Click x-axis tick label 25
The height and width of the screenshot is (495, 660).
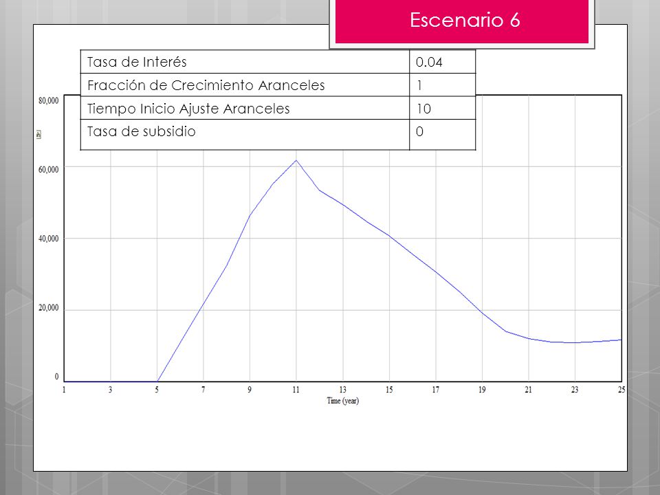point(621,390)
